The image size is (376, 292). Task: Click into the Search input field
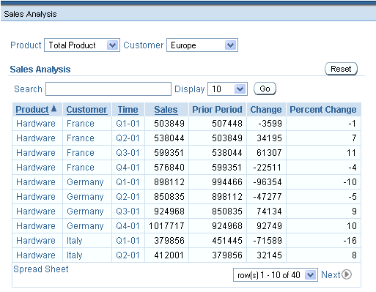(108, 89)
